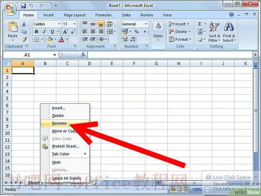Screen dimensions: 261x196
Task: Click the Cut scissors icon
Action: click(24, 24)
